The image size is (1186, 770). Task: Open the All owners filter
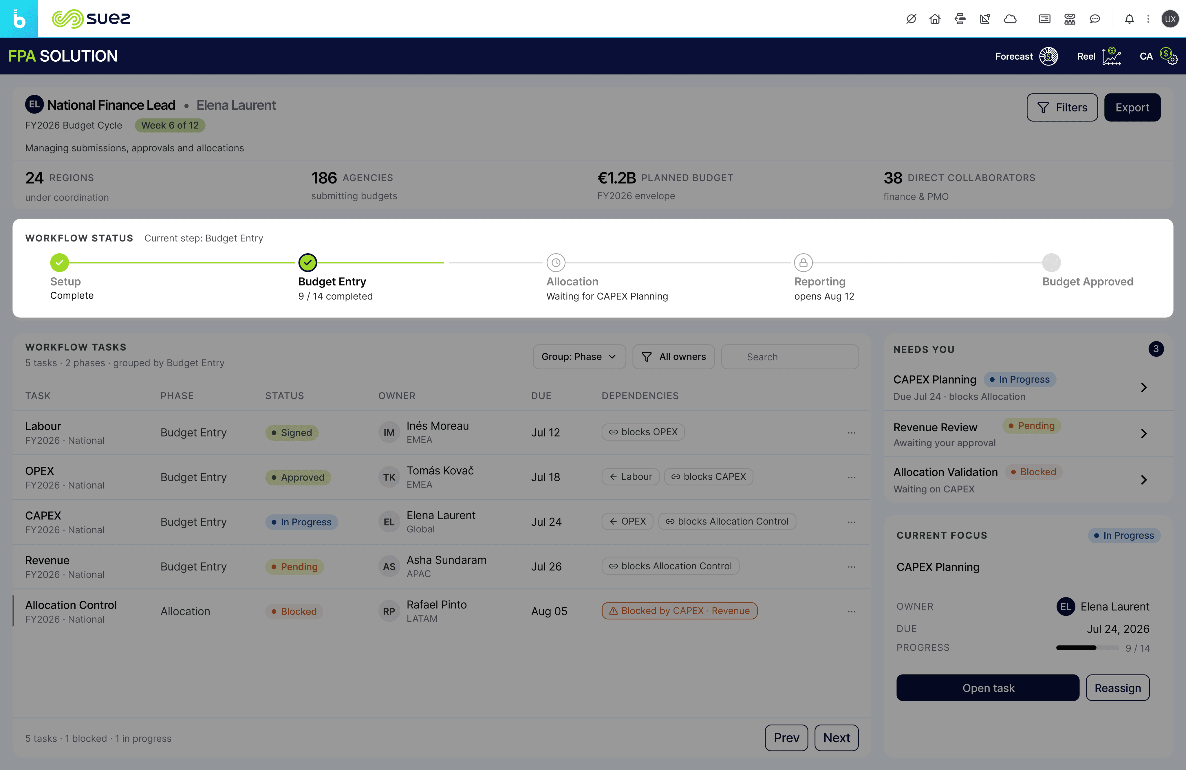(673, 357)
